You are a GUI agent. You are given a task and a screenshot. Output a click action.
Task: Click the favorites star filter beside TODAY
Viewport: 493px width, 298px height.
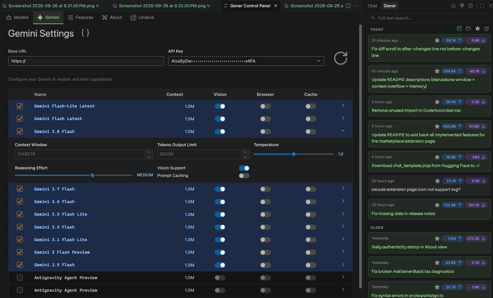pos(477,28)
